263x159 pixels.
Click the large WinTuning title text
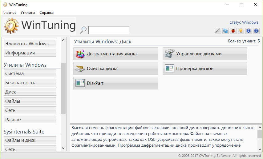point(48,25)
